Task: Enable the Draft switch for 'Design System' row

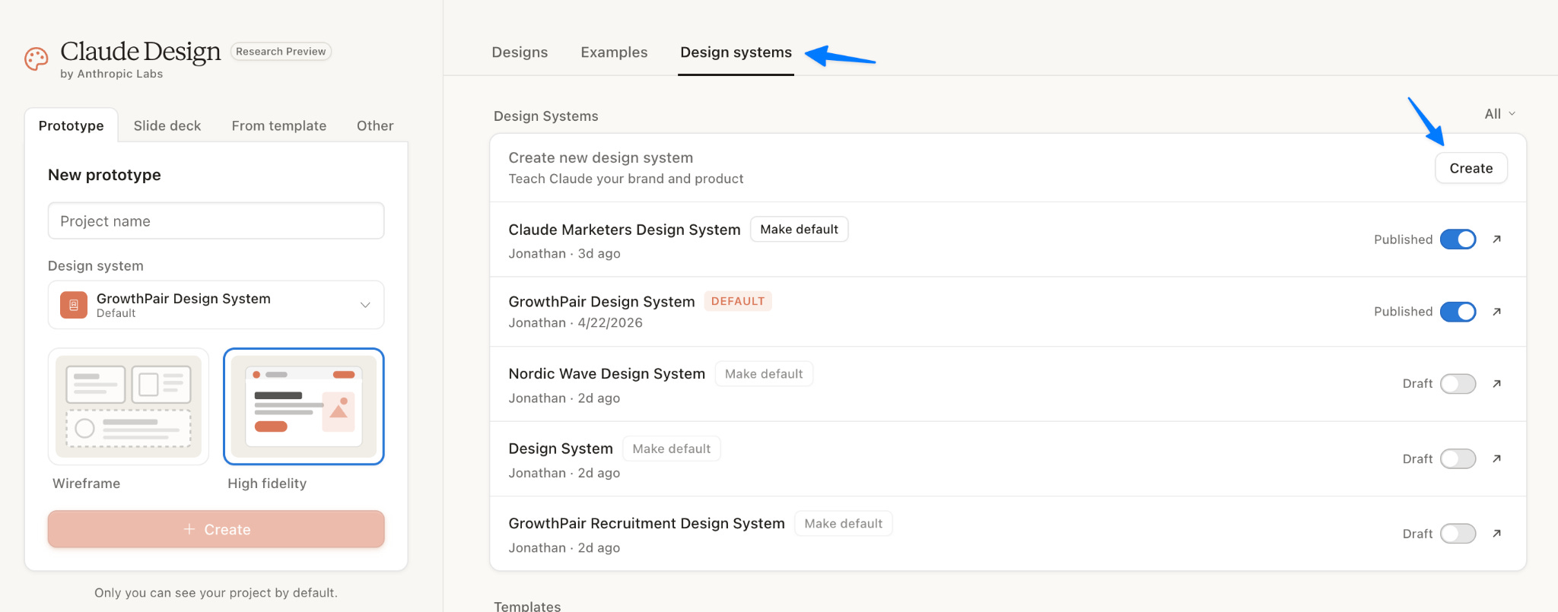Action: pyautogui.click(x=1458, y=458)
